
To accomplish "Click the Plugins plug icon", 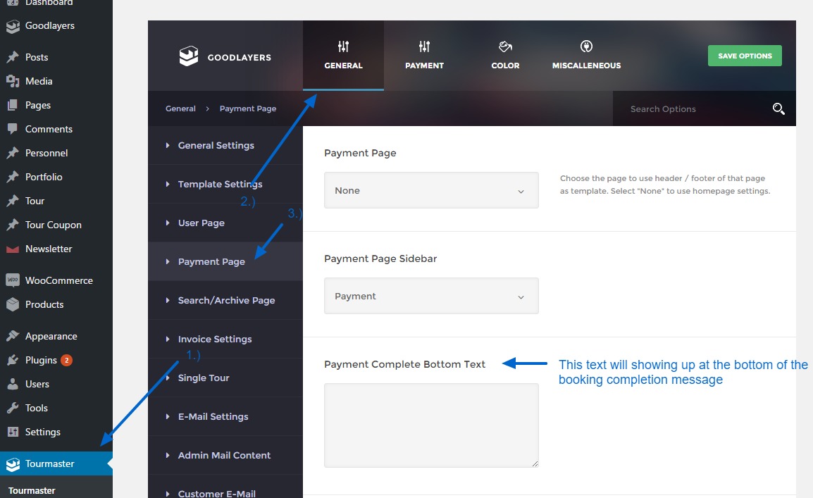I will [13, 360].
